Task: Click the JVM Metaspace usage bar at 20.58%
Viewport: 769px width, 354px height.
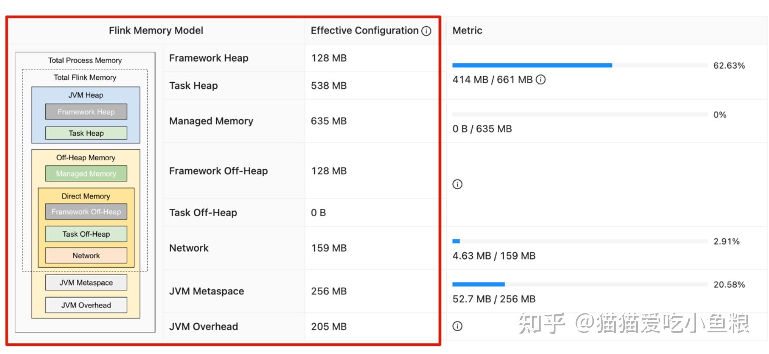Action: (579, 285)
